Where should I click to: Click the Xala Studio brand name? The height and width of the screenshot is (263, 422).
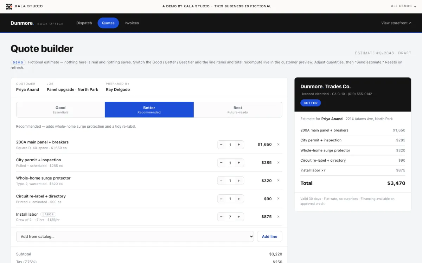[29, 6]
